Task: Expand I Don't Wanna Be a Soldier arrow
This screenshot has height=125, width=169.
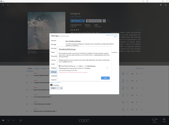Action: pos(27,104)
